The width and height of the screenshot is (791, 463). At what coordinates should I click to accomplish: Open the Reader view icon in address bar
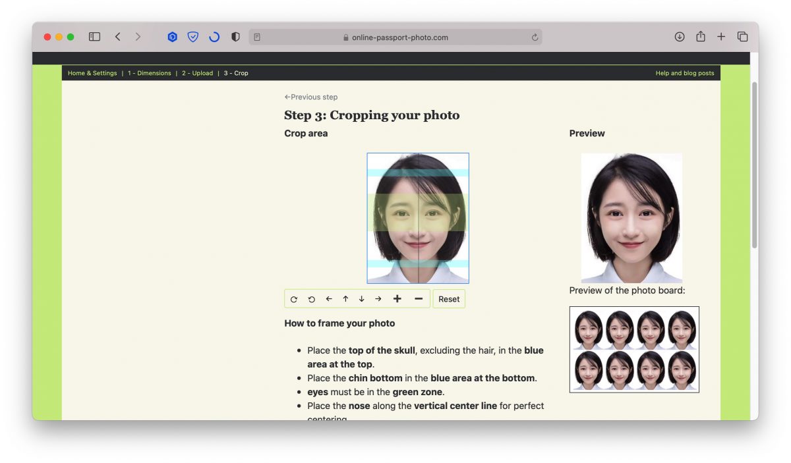(x=257, y=38)
